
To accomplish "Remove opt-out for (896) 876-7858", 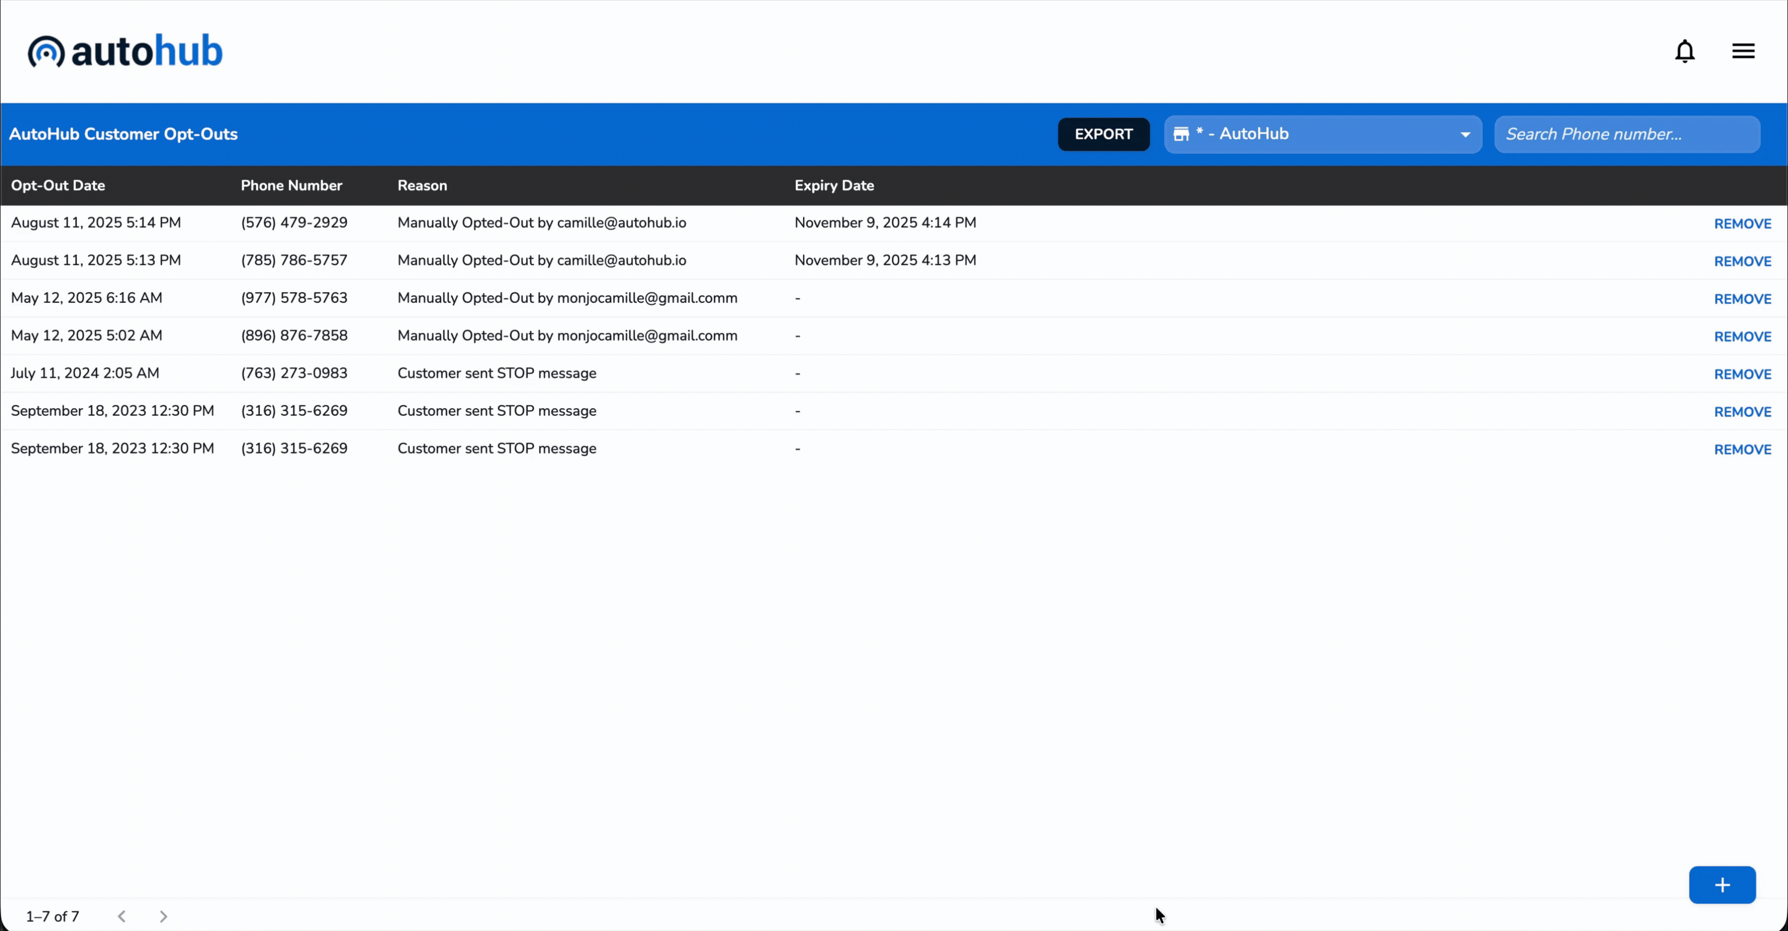I will point(1742,336).
